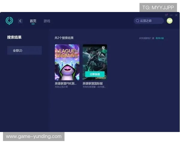Click the 共2个搜索结果 text

point(64,38)
